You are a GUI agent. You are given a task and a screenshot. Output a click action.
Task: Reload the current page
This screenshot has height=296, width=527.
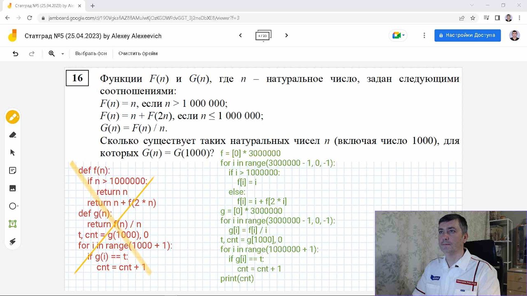30,18
